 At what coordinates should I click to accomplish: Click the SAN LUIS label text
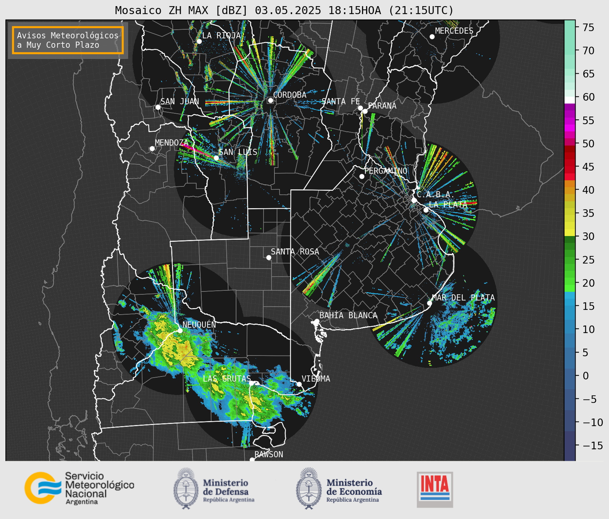point(238,152)
